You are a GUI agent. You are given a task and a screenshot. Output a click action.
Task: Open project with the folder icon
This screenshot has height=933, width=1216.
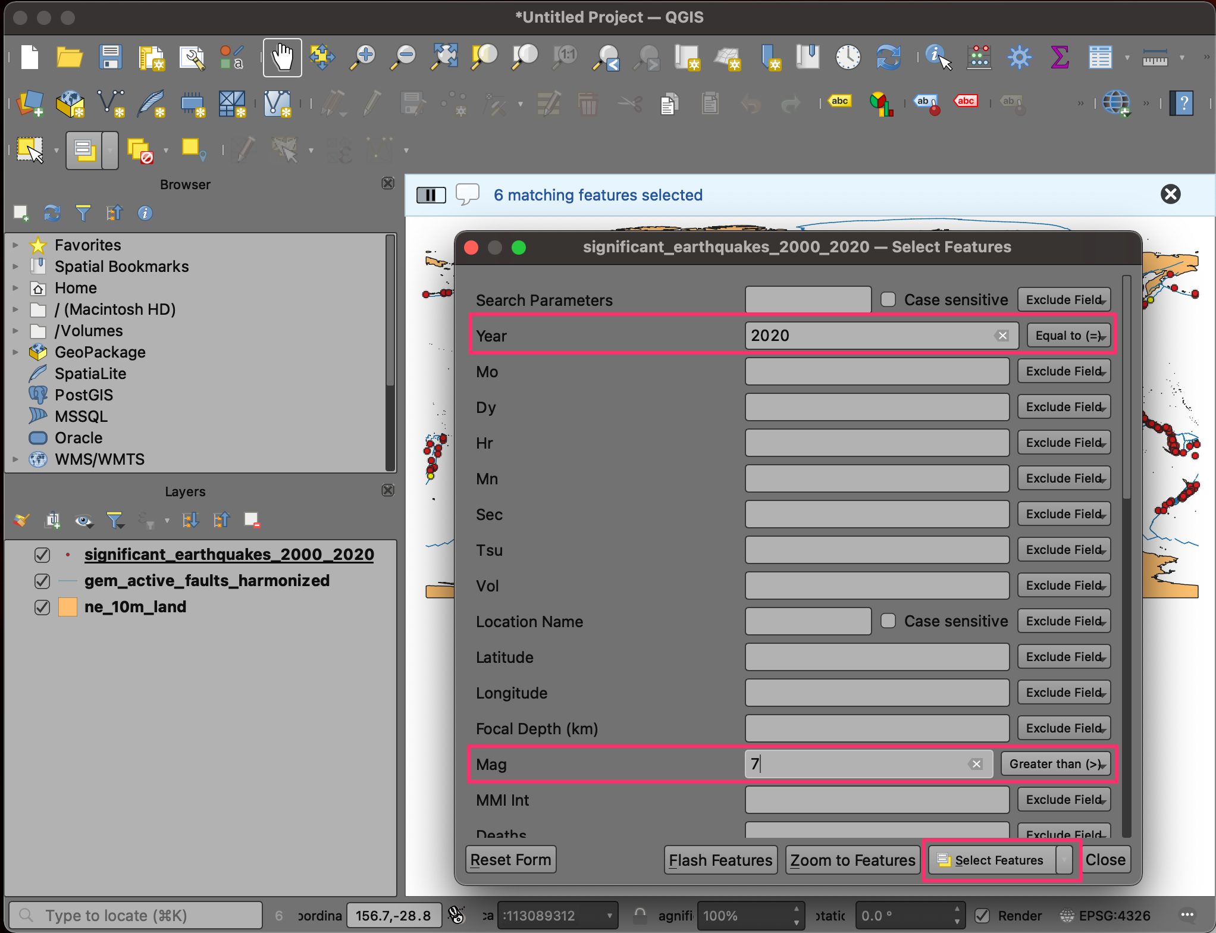(70, 58)
